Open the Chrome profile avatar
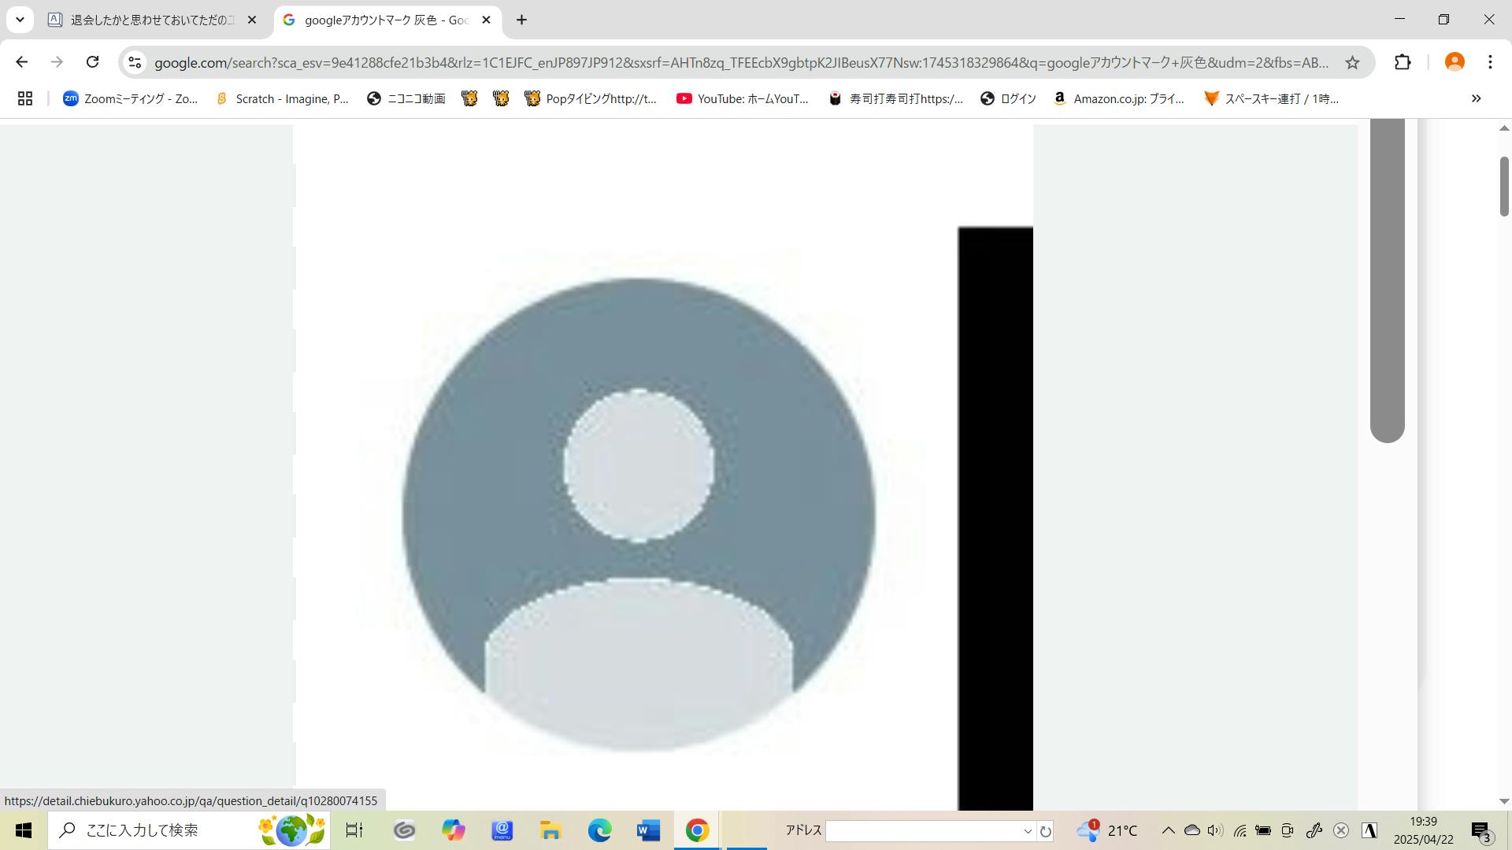The width and height of the screenshot is (1512, 850). [1455, 62]
